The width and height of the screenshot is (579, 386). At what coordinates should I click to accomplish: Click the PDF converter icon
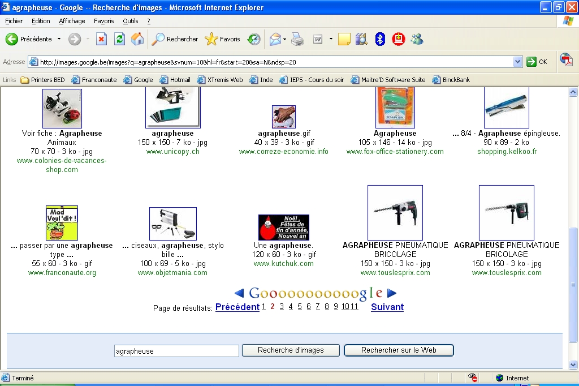pos(566,60)
